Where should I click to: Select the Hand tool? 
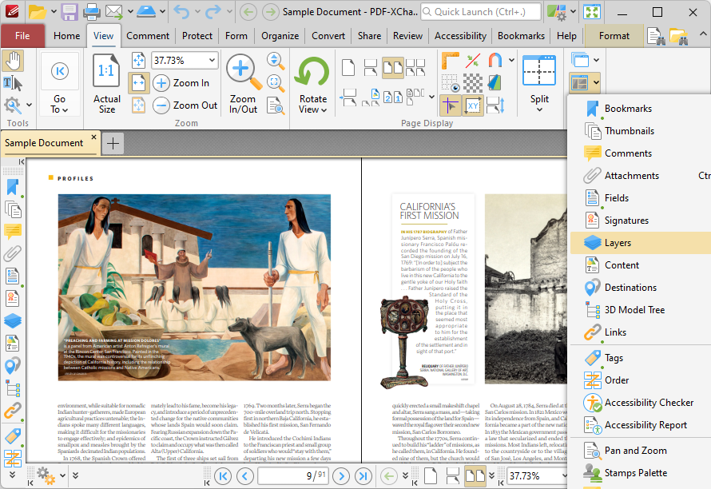click(13, 62)
